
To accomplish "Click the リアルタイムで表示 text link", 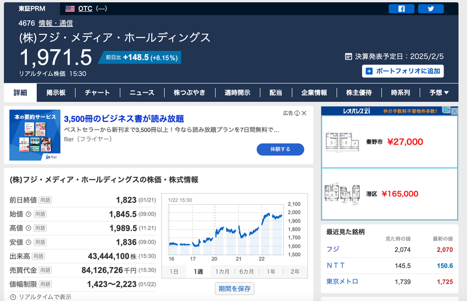I will 45,297.
